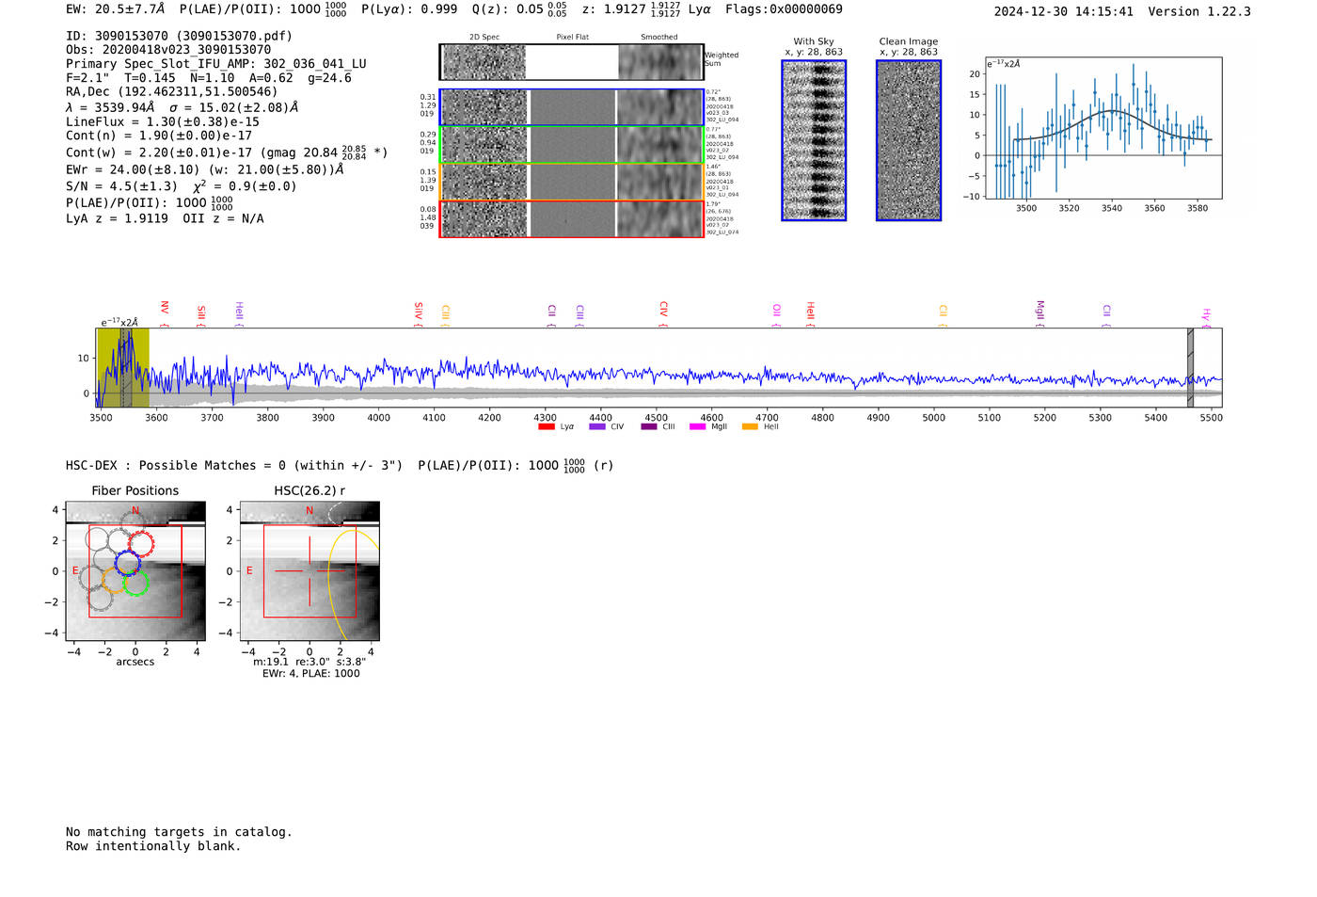The height and width of the screenshot is (897, 1317).
Task: Click the red dashed fiber circle
Action: 141,543
